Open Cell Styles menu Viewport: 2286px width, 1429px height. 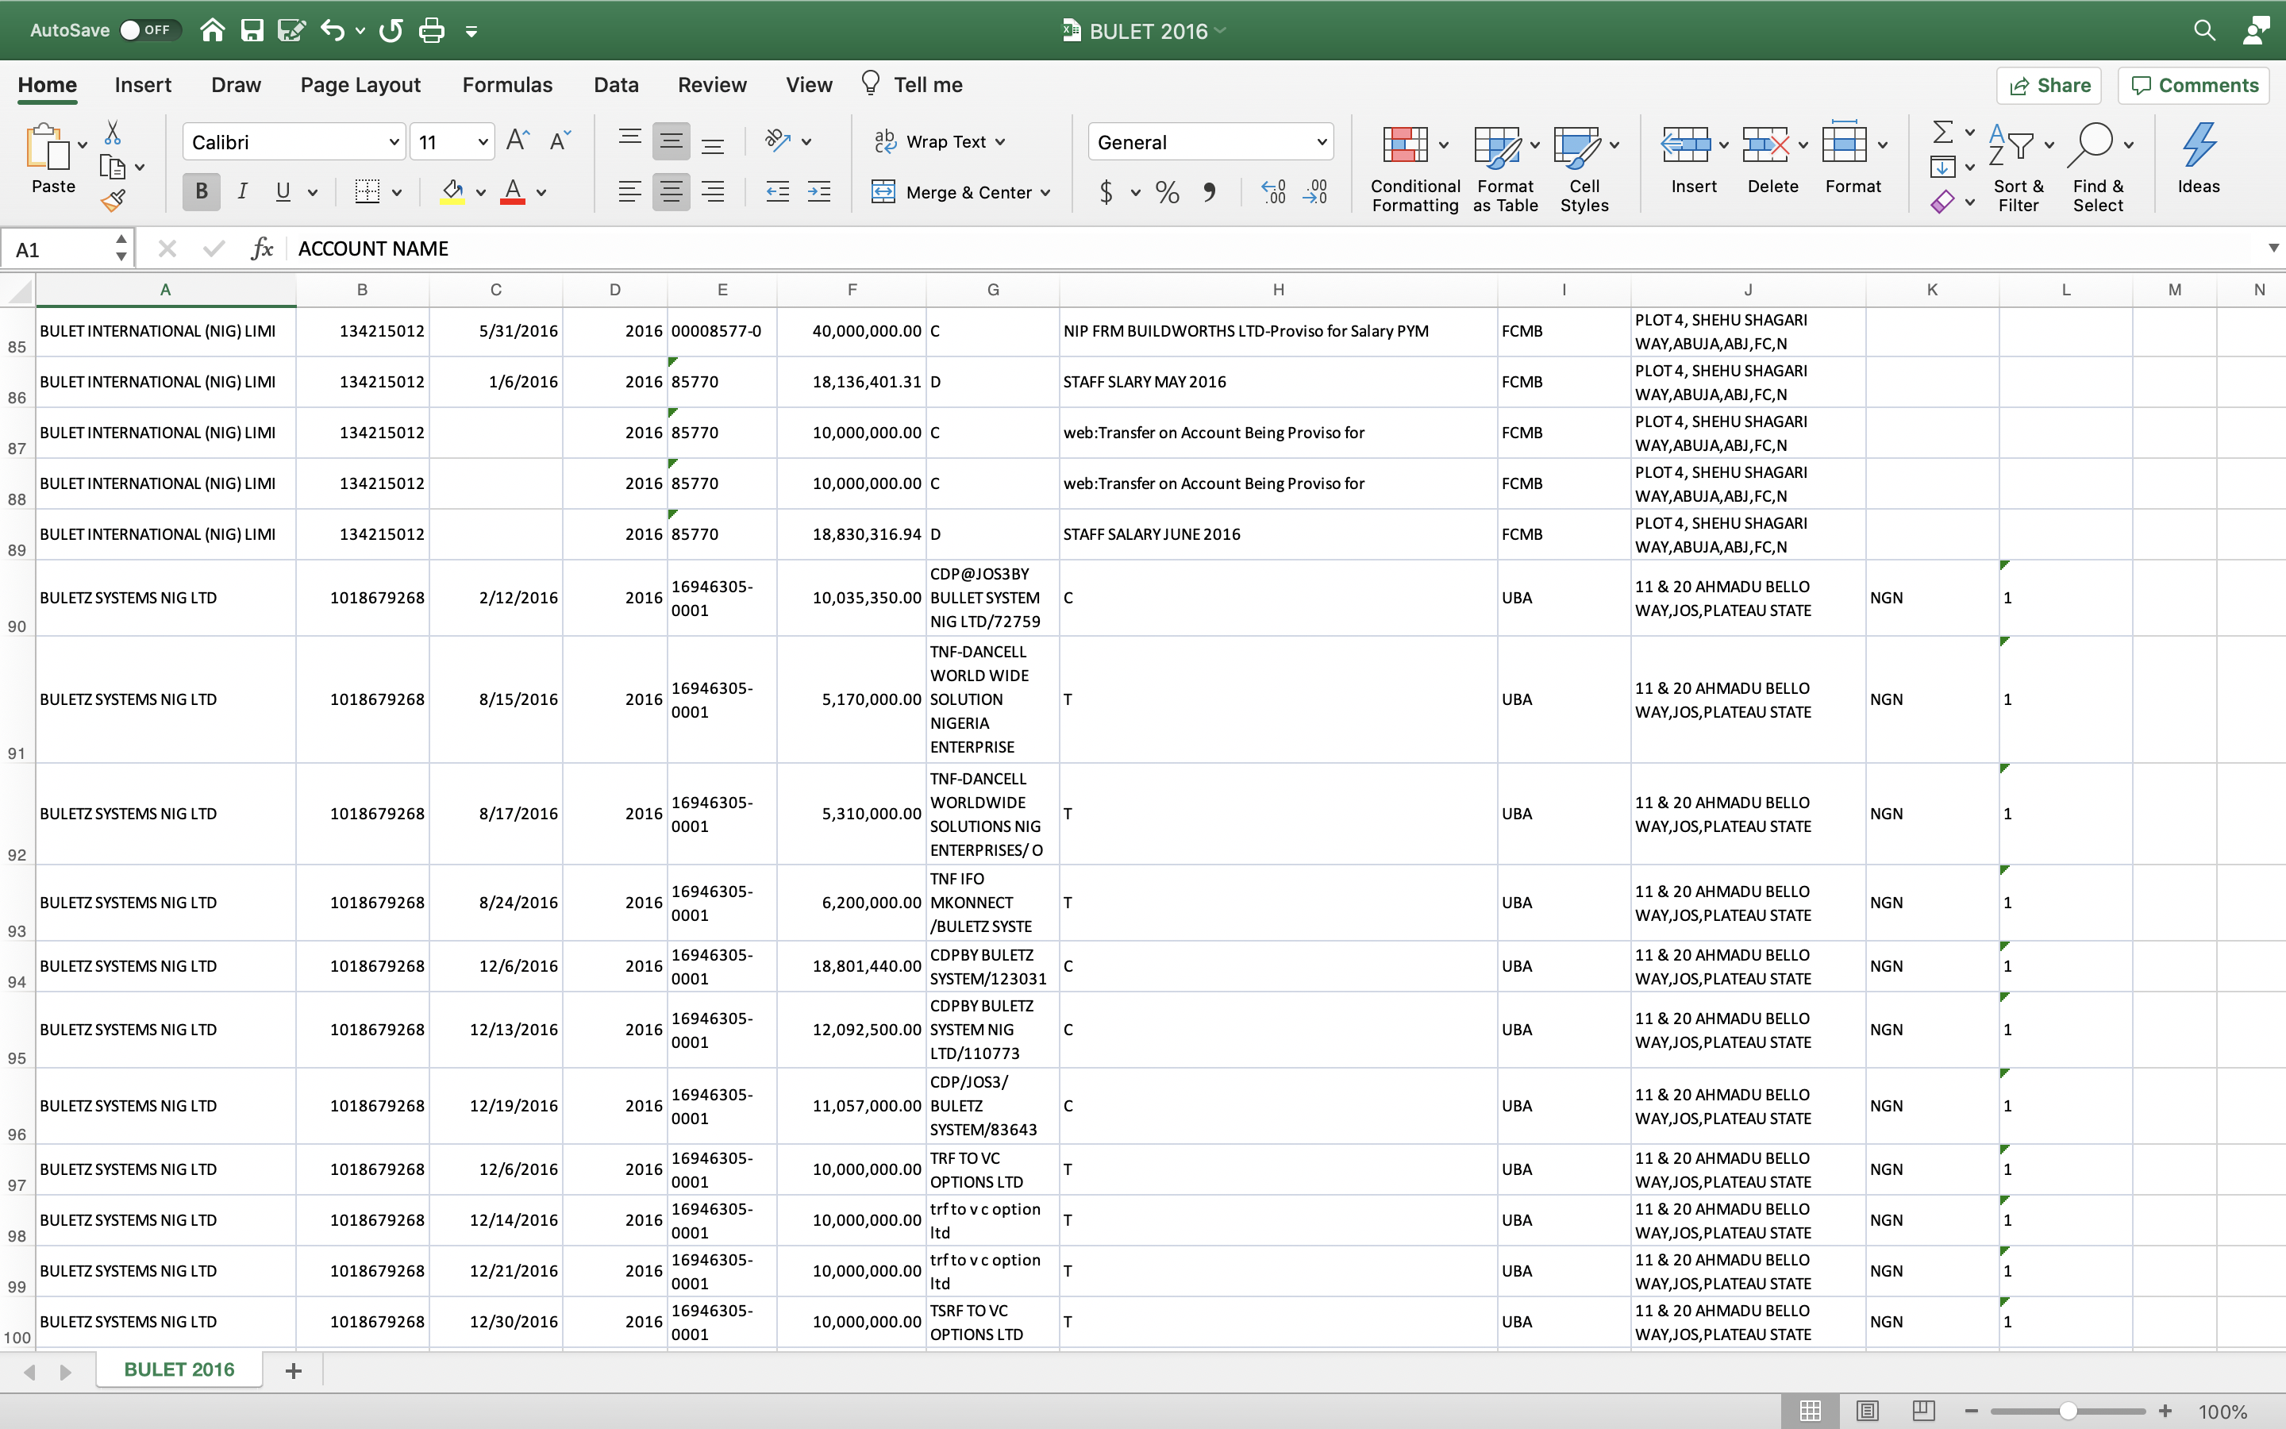point(1584,168)
